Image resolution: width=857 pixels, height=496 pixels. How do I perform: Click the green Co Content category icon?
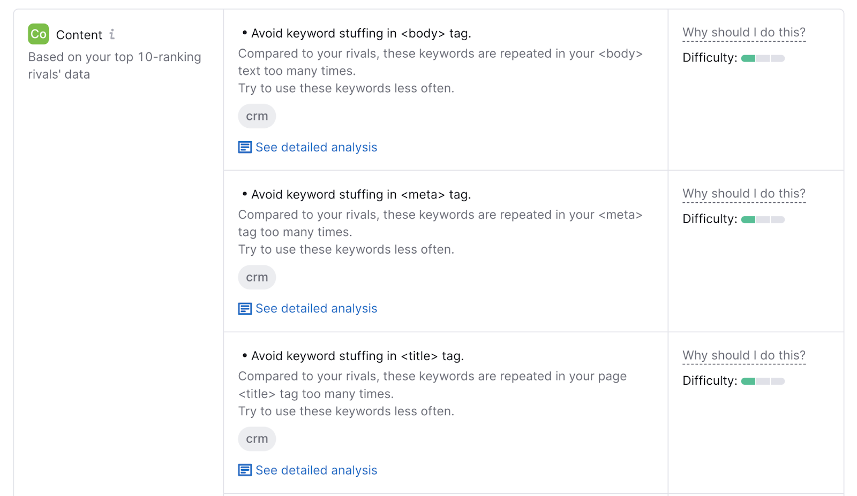point(37,34)
